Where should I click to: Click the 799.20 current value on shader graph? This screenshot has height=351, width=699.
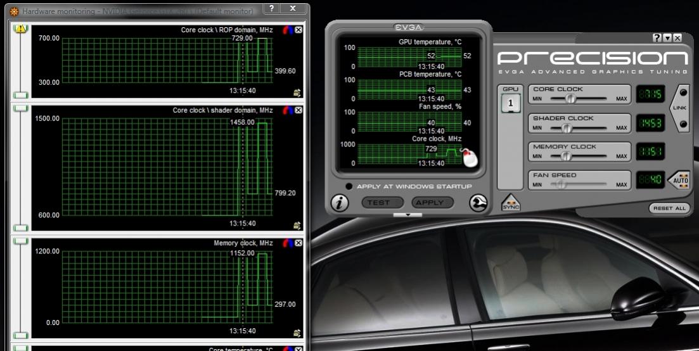[285, 193]
